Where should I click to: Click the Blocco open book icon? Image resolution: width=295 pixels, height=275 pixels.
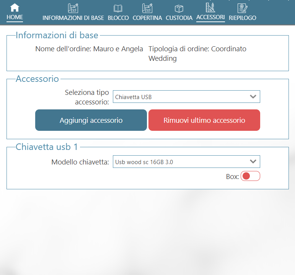coord(118,8)
